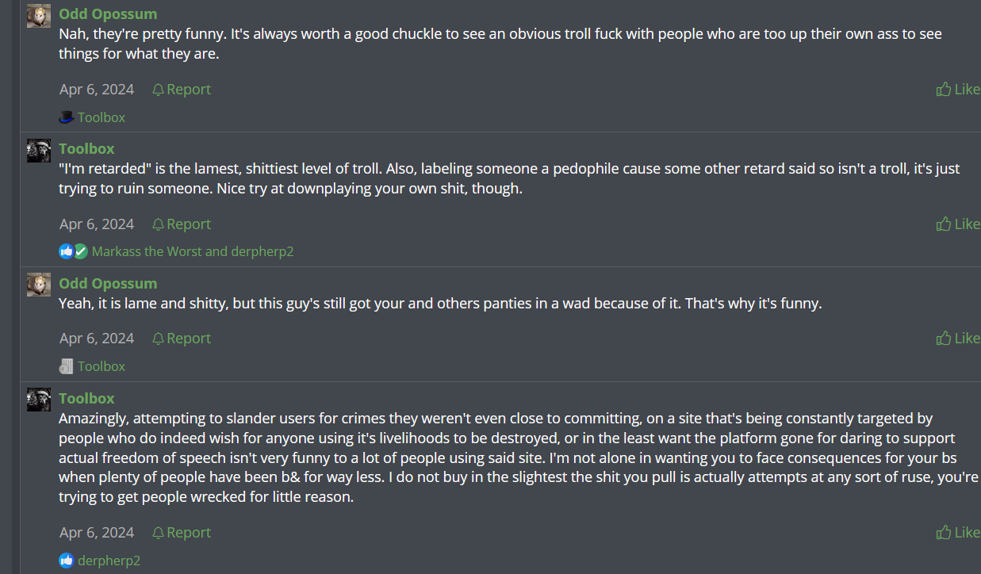
Task: Report the second comment by Toolbox
Action: (182, 224)
